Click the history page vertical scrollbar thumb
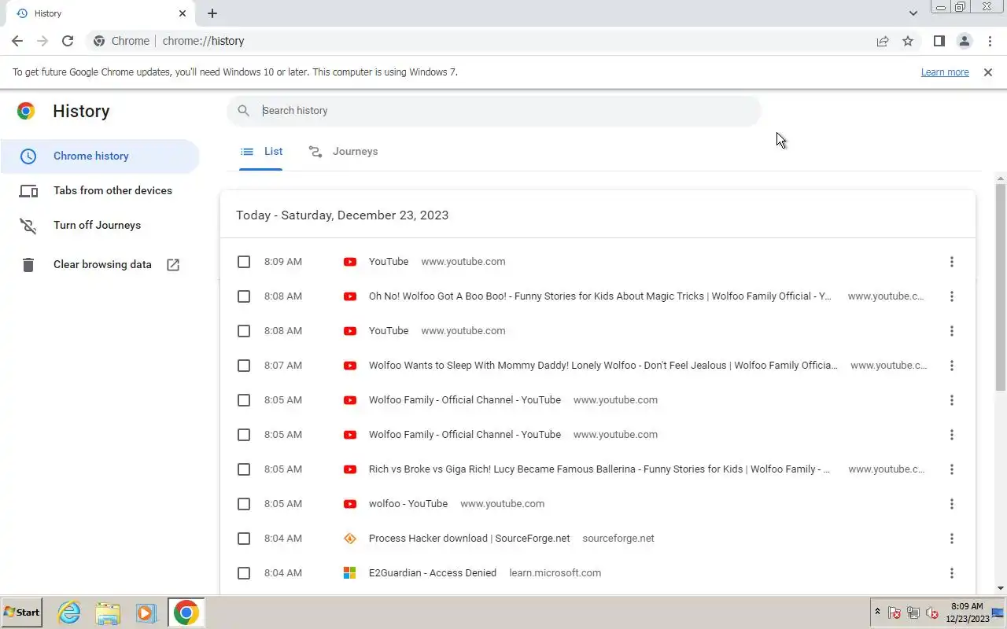 pos(1001,287)
